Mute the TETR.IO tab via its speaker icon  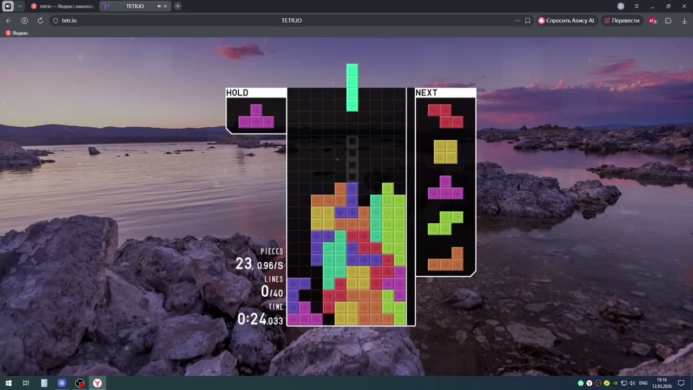(159, 6)
